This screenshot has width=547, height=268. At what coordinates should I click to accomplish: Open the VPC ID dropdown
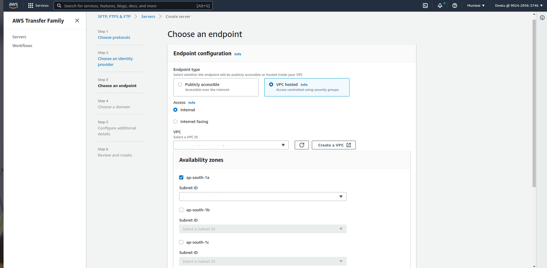(231, 145)
